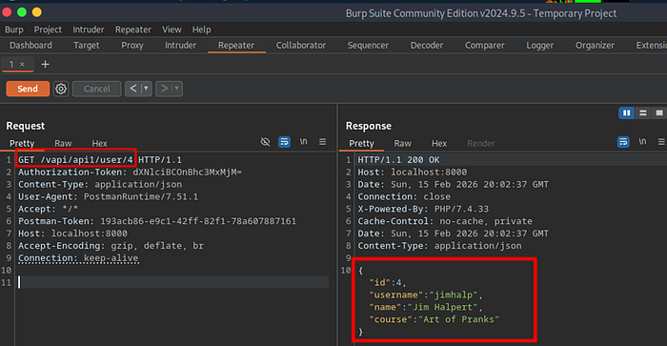667x346 pixels.
Task: Close Repeater tab 1
Action: [22, 64]
